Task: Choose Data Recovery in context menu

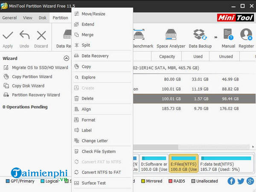Action: click(x=102, y=56)
